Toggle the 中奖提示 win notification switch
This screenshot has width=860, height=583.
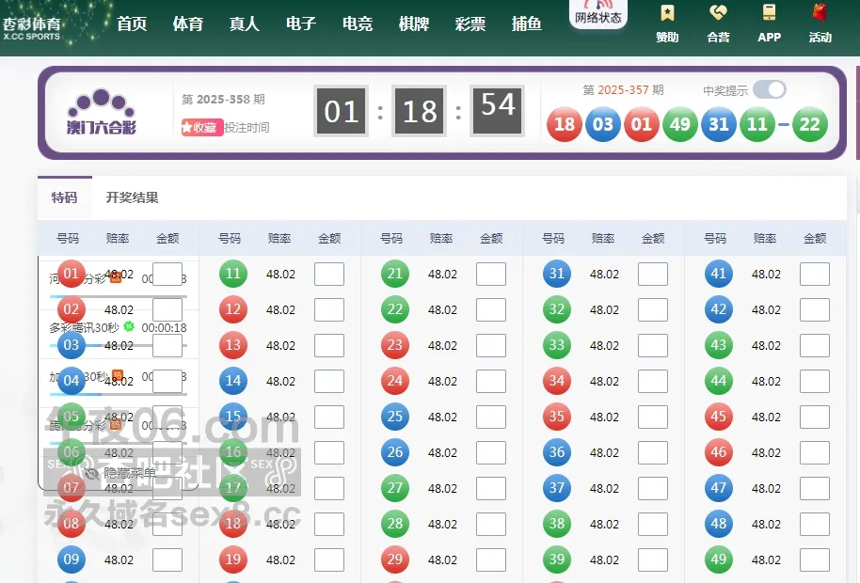pos(770,89)
